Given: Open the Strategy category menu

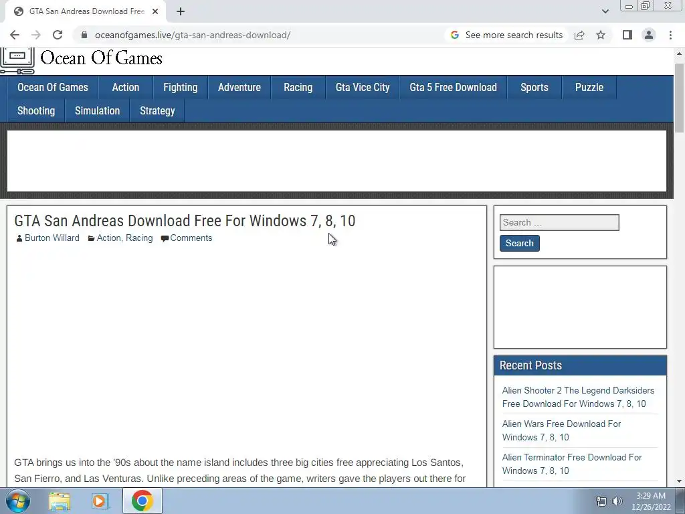Looking at the screenshot, I should (x=157, y=111).
